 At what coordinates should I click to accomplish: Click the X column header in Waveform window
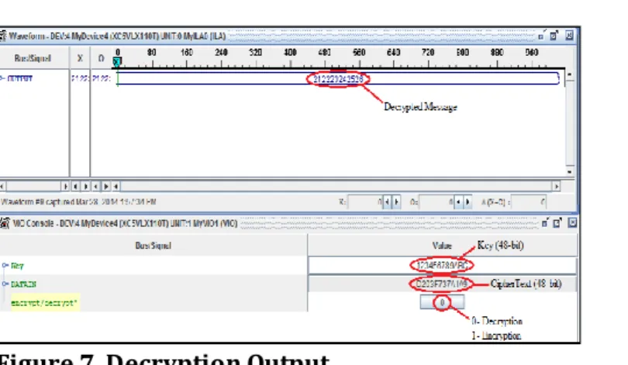point(80,58)
